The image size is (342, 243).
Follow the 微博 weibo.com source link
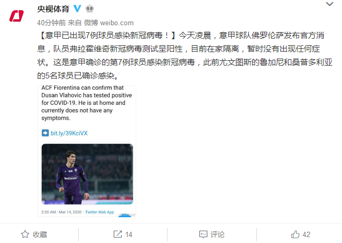109,23
